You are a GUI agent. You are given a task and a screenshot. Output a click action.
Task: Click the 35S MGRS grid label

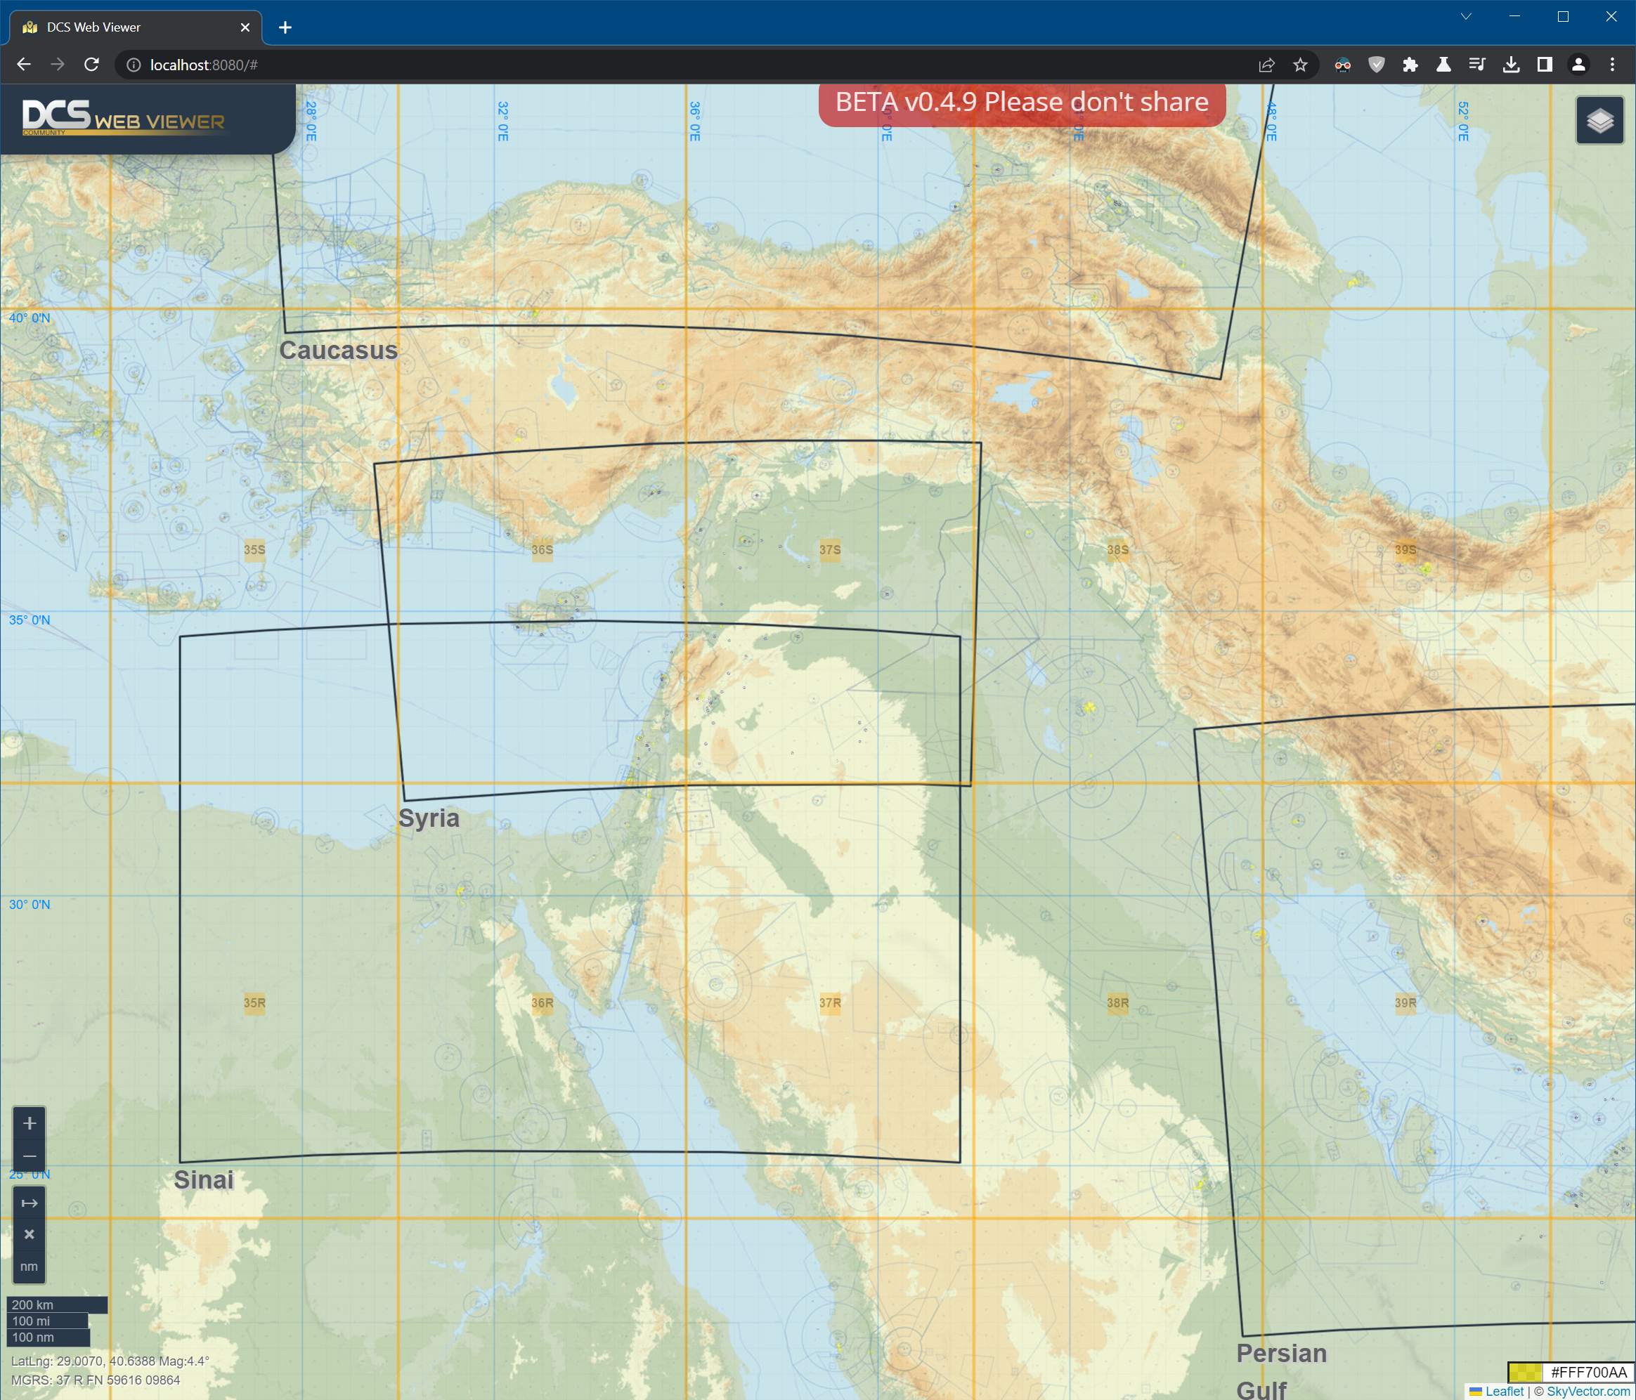254,550
